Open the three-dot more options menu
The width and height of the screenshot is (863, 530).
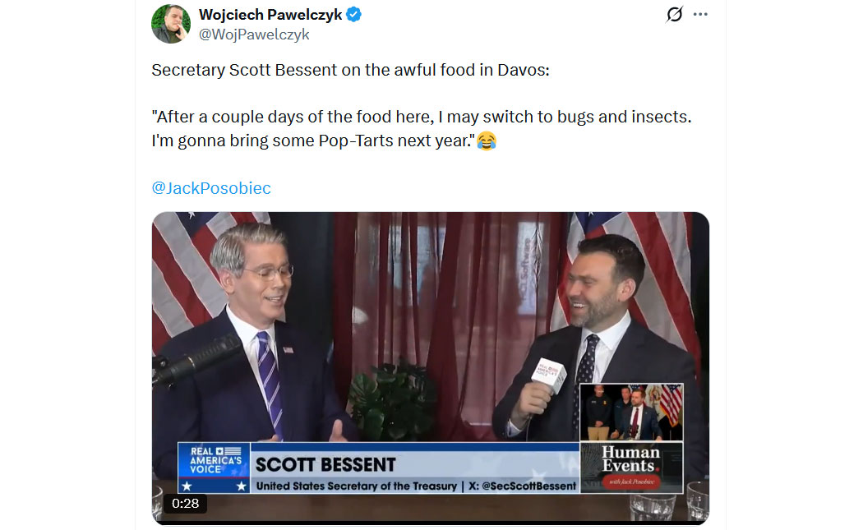point(700,14)
